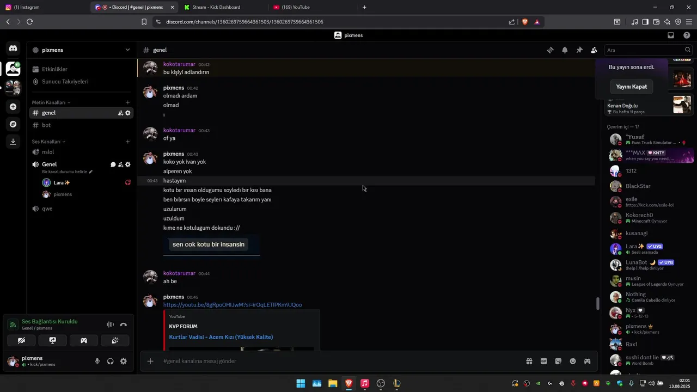The width and height of the screenshot is (697, 392).
Task: Click Yayını Kapat button
Action: (x=632, y=87)
